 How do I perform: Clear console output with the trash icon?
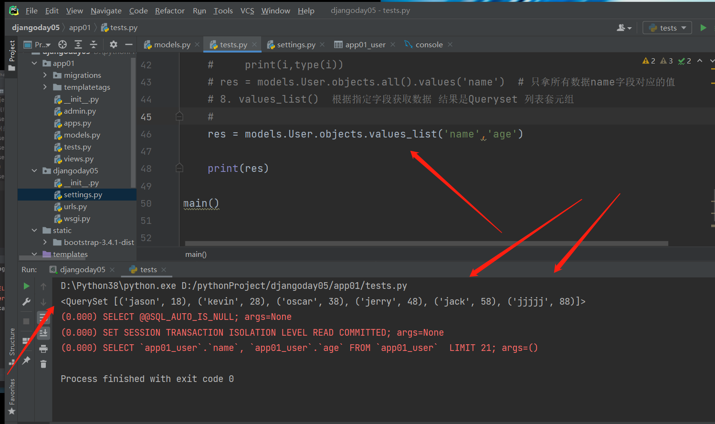pos(43,364)
